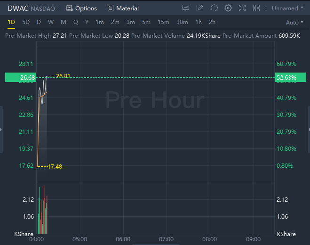The height and width of the screenshot is (245, 310).
Task: Switch to 15m interval
Action: pos(163,22)
